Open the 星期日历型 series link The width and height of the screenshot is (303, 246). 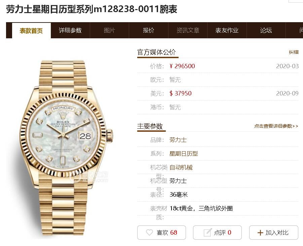click(x=183, y=154)
